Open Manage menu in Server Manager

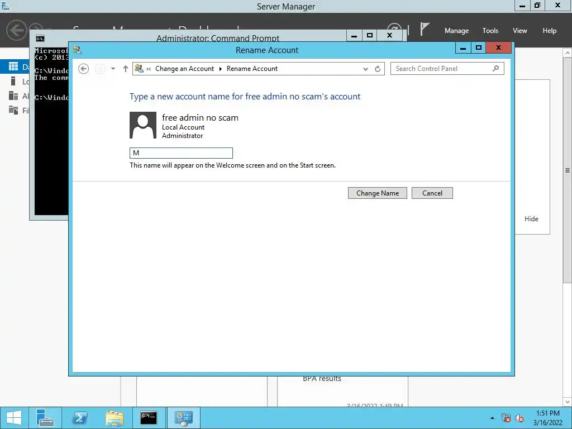tap(456, 31)
